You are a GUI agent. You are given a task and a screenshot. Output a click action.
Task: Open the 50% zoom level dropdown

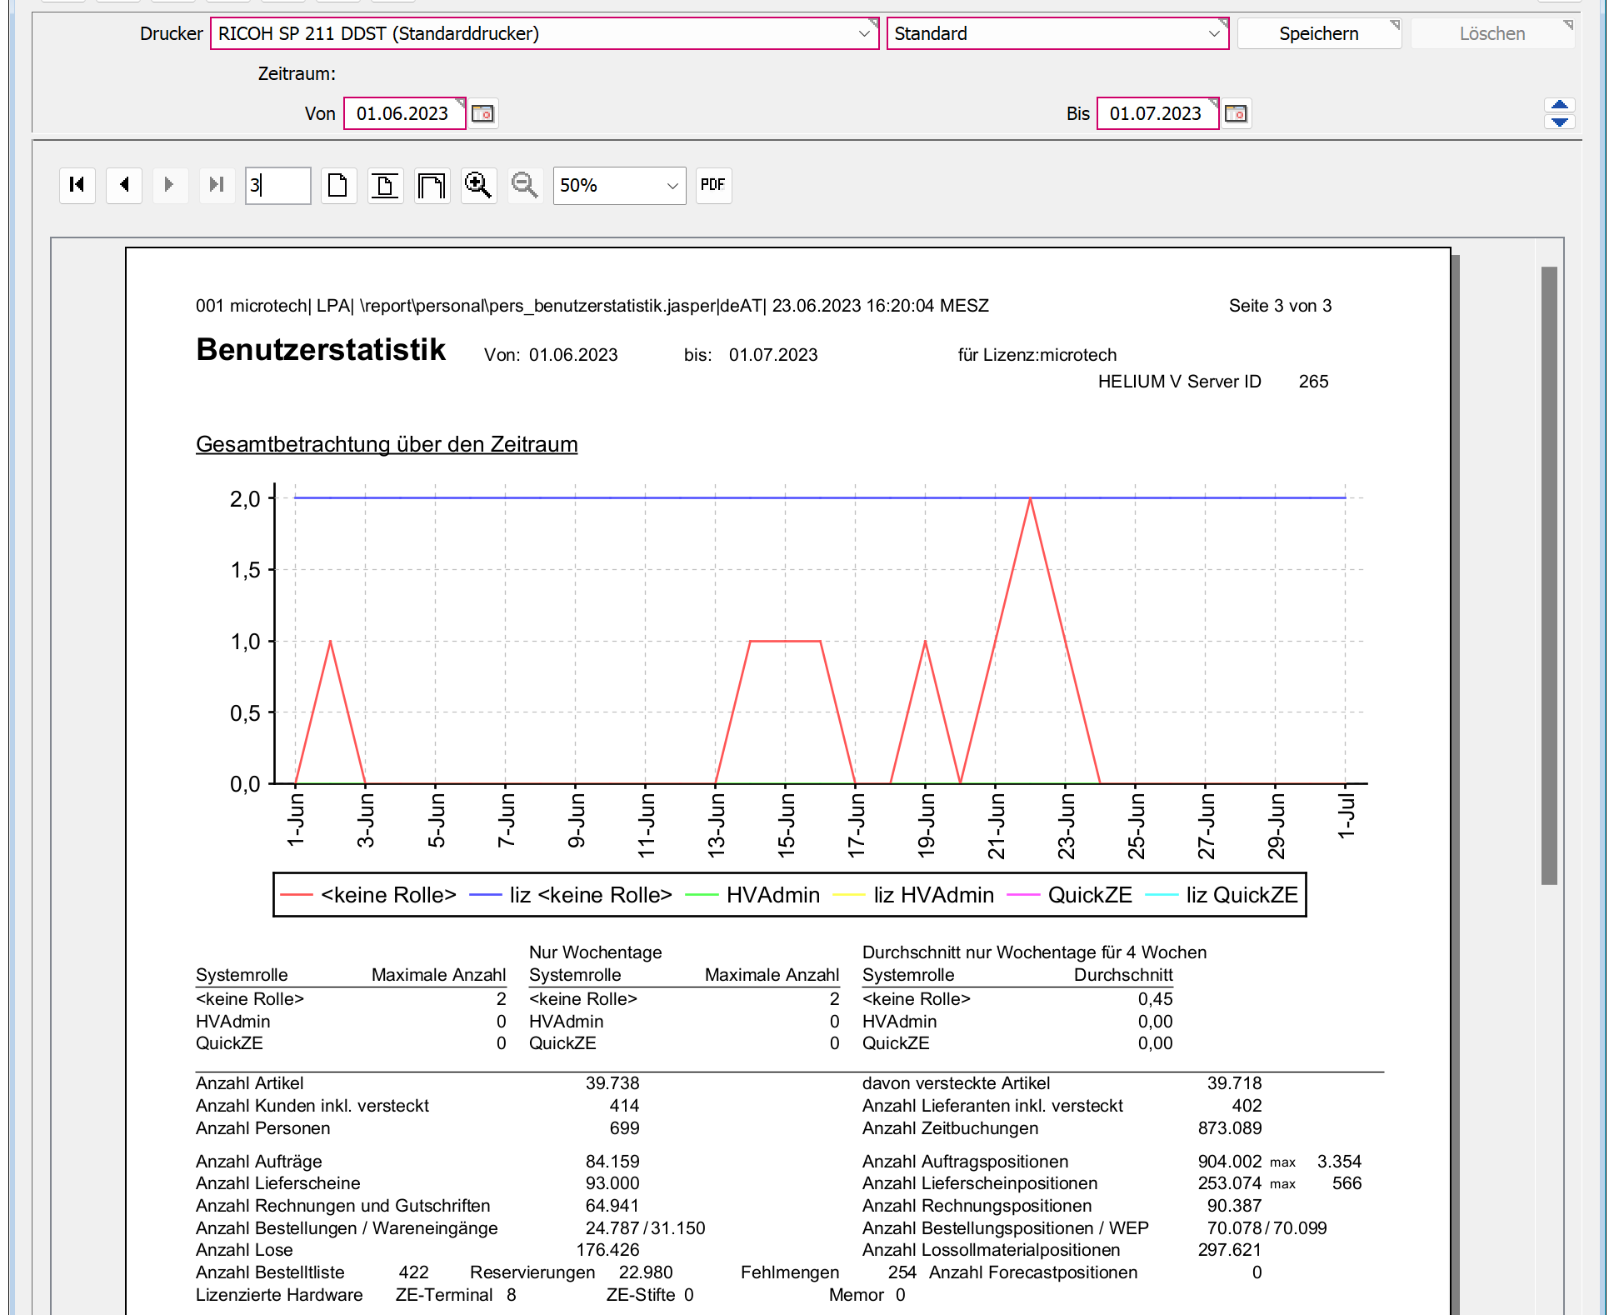click(x=672, y=186)
